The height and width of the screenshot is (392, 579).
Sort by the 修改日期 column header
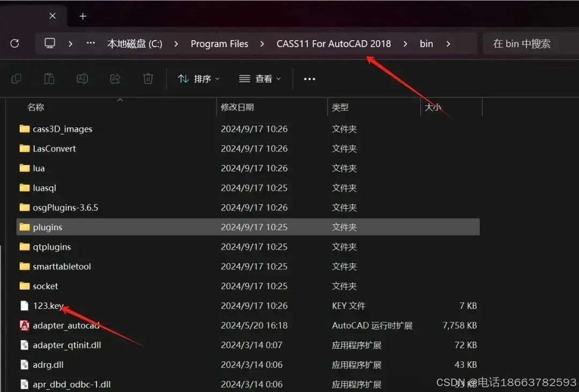coord(237,107)
